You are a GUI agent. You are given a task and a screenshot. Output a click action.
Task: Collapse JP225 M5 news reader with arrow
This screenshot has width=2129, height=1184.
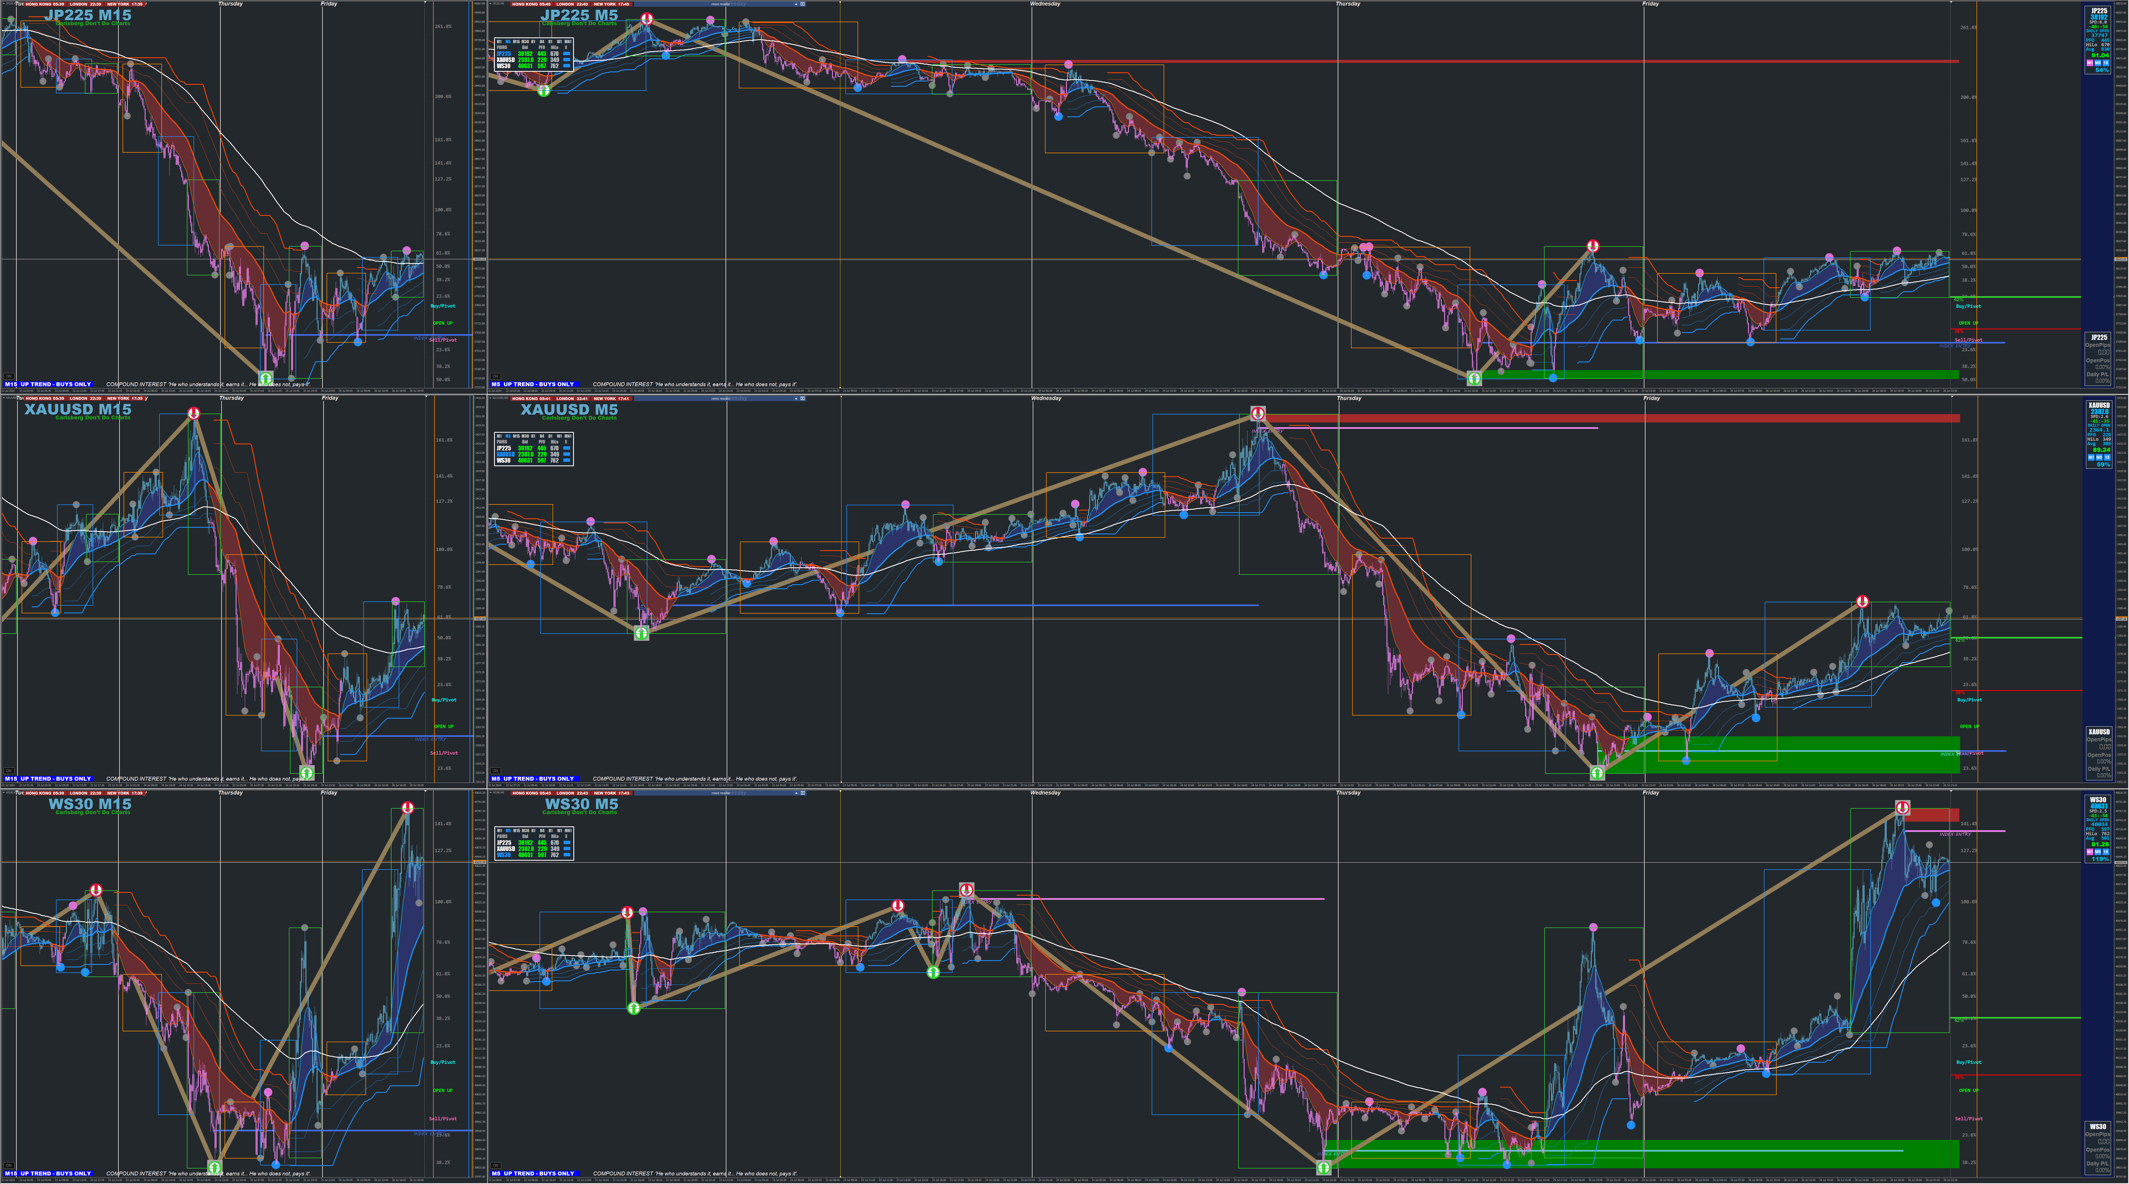tap(796, 4)
